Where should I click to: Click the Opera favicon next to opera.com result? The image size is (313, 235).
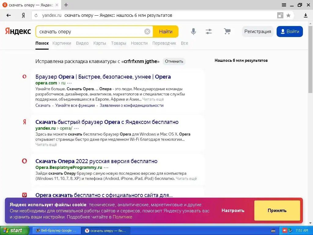click(x=24, y=76)
